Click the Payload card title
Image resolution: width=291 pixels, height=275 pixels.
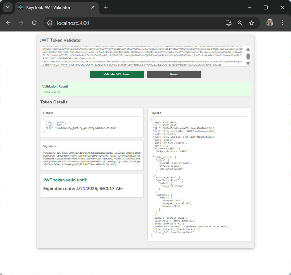[x=156, y=113]
